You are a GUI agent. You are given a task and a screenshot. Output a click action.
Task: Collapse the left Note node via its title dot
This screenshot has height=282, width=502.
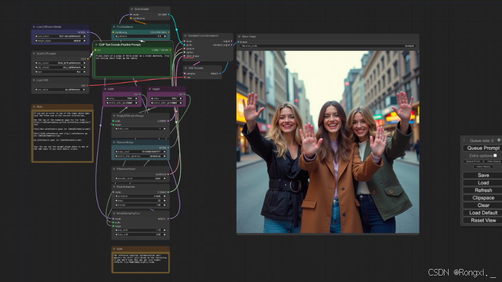click(34, 106)
